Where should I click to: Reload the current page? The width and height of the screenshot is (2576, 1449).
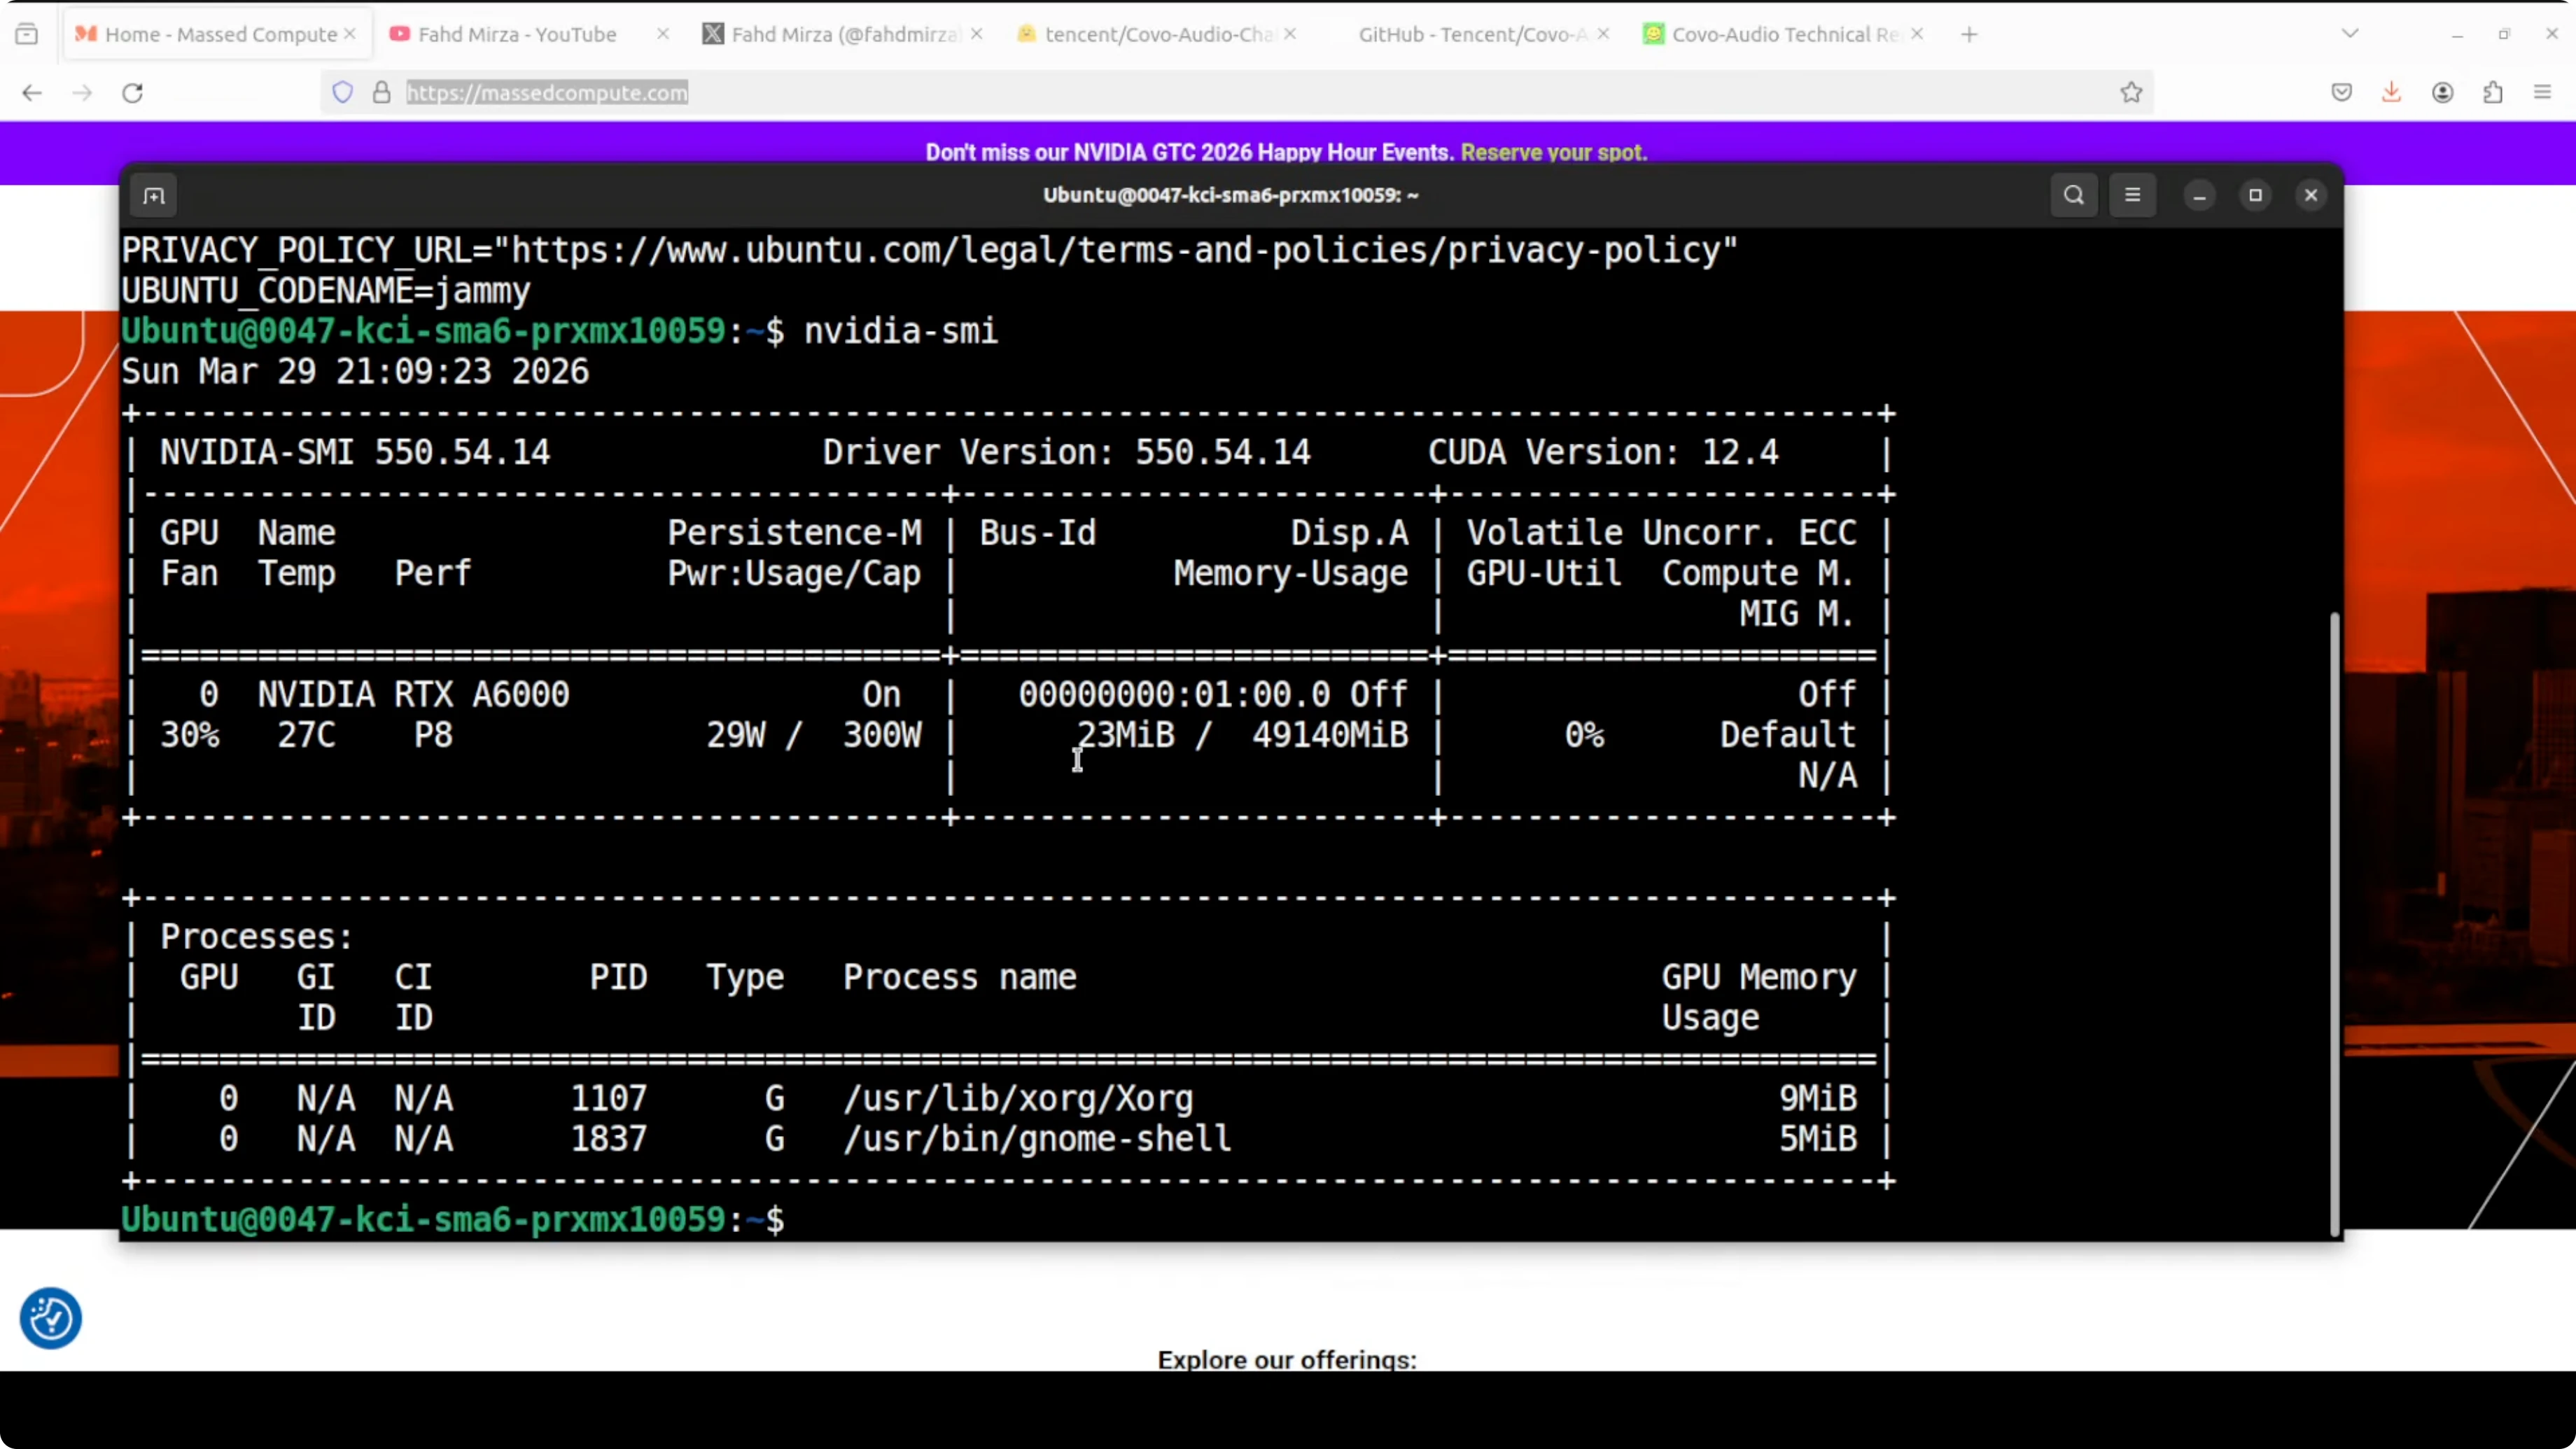click(x=132, y=93)
